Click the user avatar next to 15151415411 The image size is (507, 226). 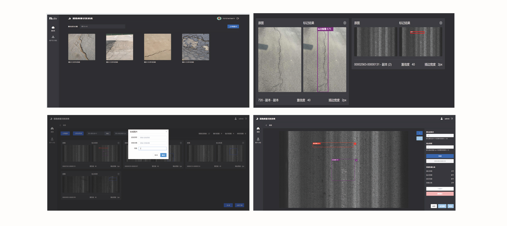coord(219,18)
